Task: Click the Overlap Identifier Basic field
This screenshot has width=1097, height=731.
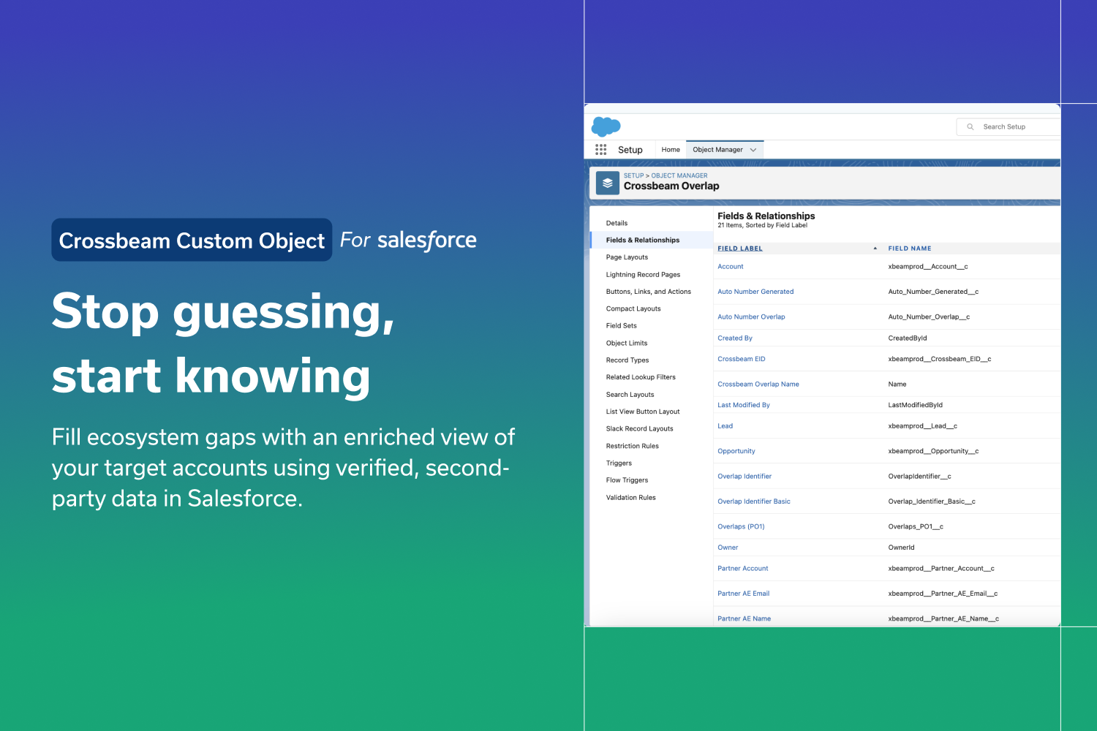Action: 753,501
